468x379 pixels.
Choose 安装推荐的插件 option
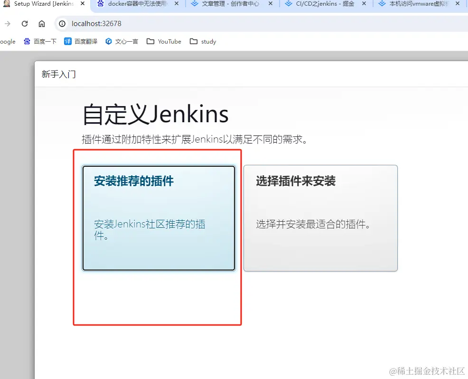click(159, 218)
